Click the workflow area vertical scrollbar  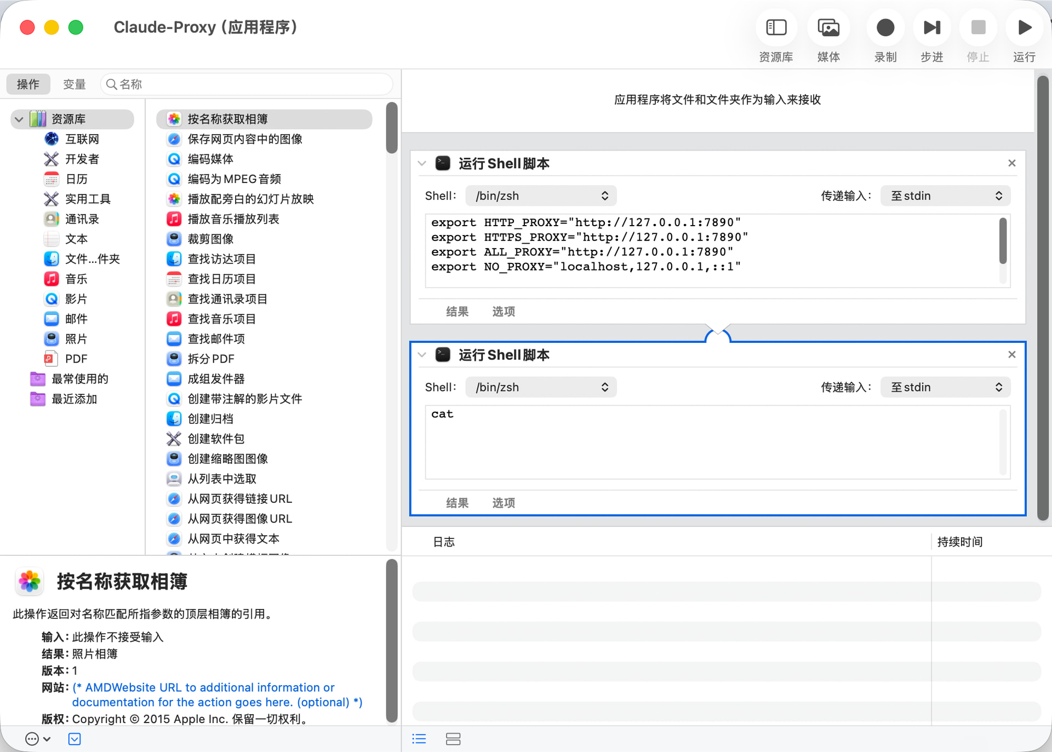[1043, 298]
